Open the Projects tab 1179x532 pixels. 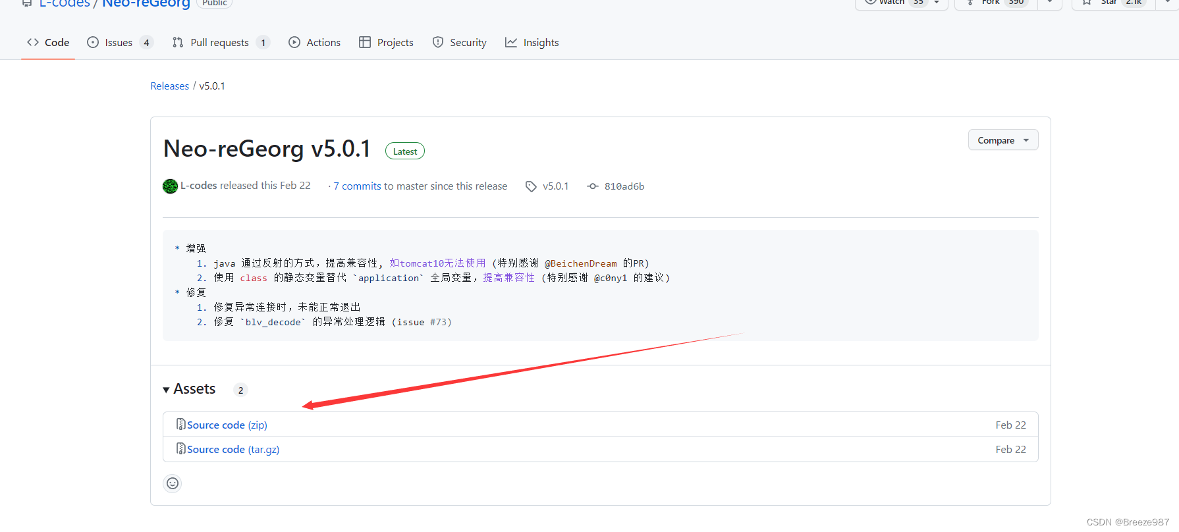point(386,42)
